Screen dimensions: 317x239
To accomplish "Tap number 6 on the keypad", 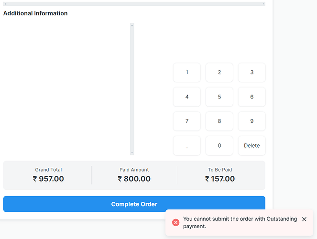I will tap(251, 97).
